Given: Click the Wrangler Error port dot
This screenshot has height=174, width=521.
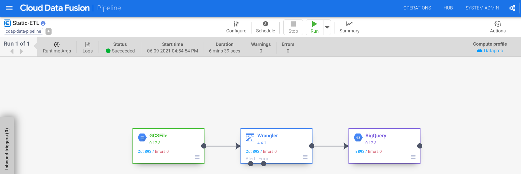Looking at the screenshot, I should [264, 164].
